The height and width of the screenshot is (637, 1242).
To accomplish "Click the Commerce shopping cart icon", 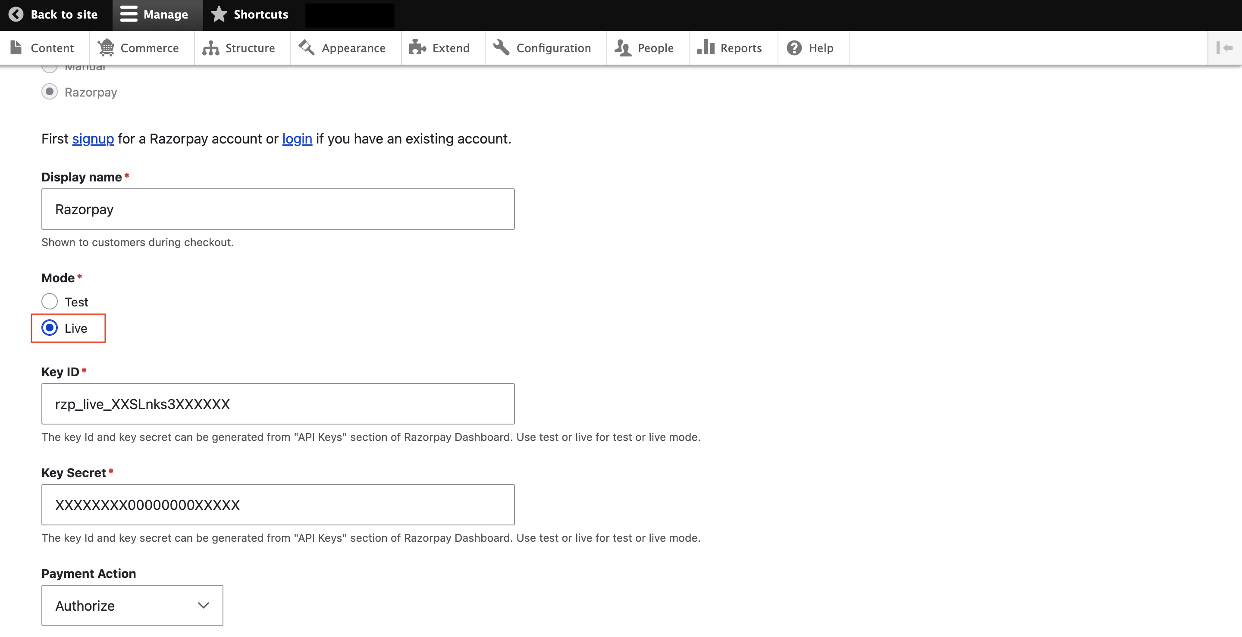I will point(106,48).
